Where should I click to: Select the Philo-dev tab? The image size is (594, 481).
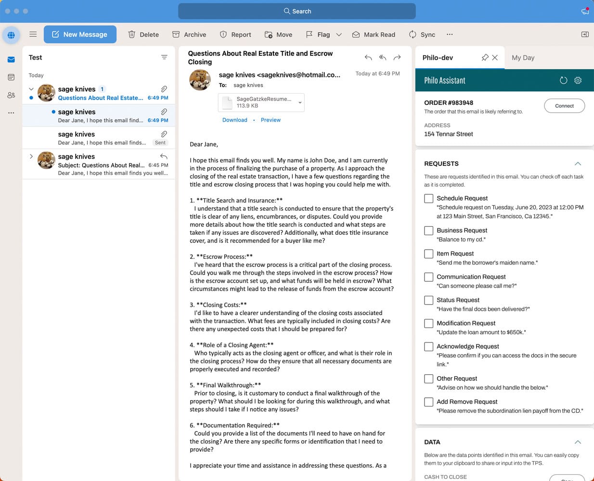(x=438, y=58)
